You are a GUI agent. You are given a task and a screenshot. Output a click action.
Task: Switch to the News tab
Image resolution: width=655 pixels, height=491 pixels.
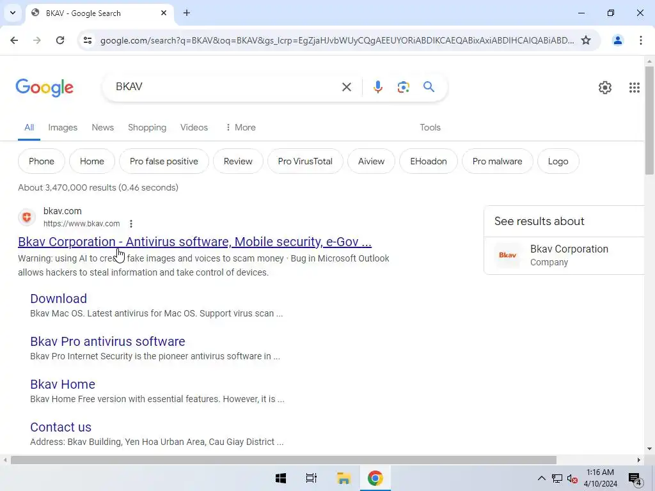click(103, 127)
